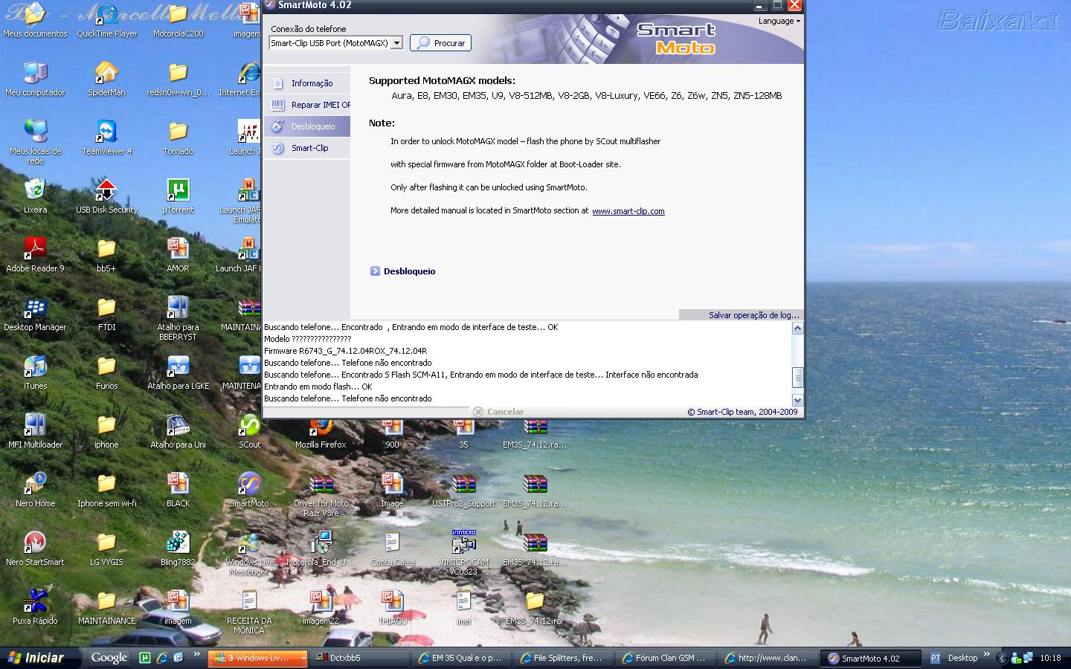Select the Furios folder icon

coord(106,373)
